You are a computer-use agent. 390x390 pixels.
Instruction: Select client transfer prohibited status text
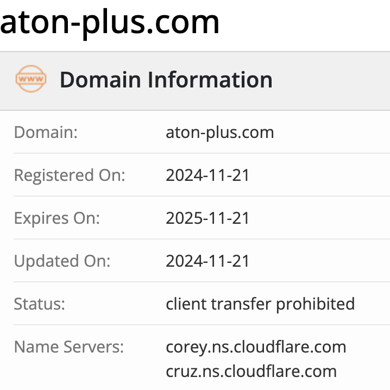260,304
